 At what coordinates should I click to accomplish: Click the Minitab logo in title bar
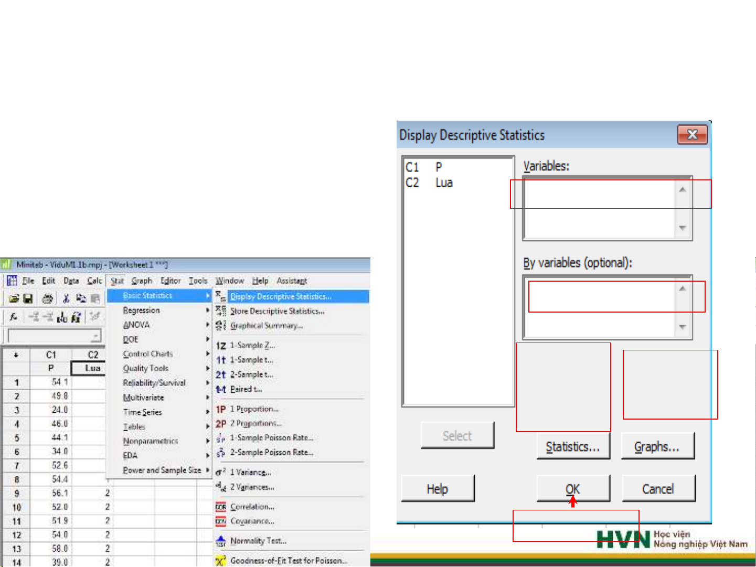[6, 264]
